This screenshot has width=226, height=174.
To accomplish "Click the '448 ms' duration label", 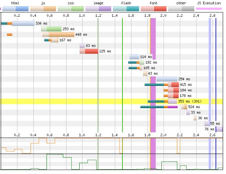I will [x=81, y=35].
